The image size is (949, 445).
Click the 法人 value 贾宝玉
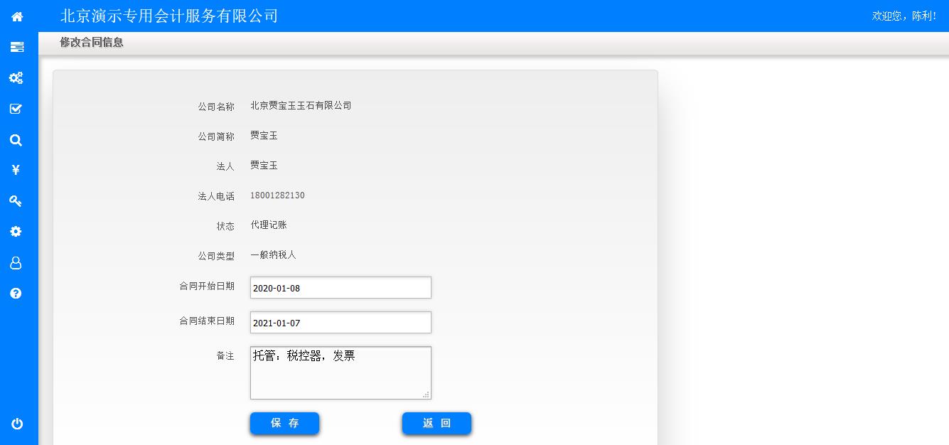[x=264, y=166]
